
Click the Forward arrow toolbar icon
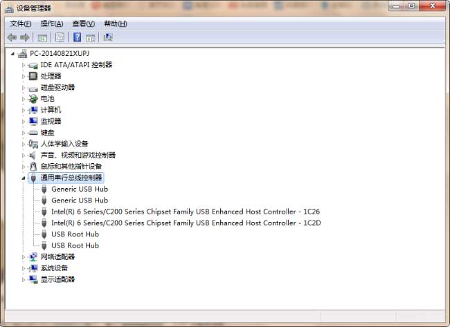(x=25, y=37)
